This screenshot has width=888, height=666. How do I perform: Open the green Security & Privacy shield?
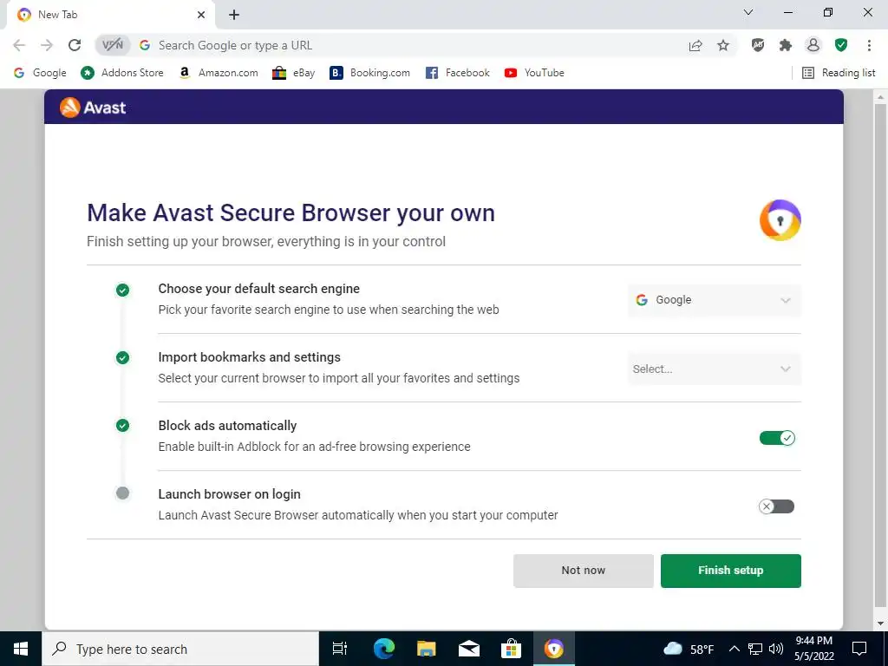pyautogui.click(x=841, y=45)
